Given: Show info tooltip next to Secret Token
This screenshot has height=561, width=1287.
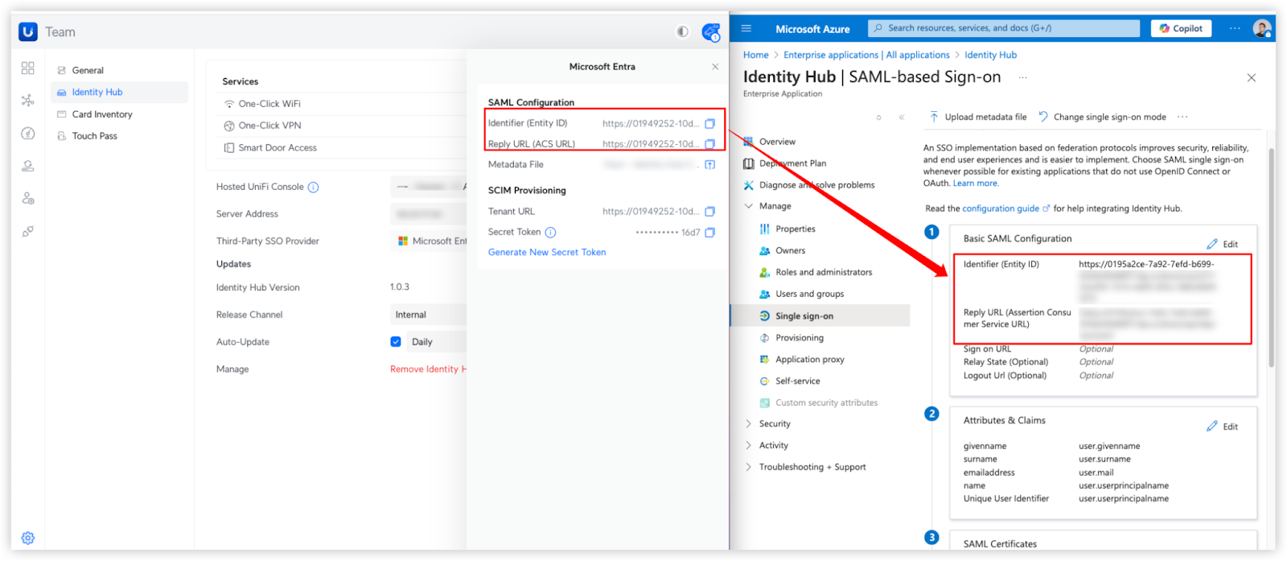Looking at the screenshot, I should point(550,233).
